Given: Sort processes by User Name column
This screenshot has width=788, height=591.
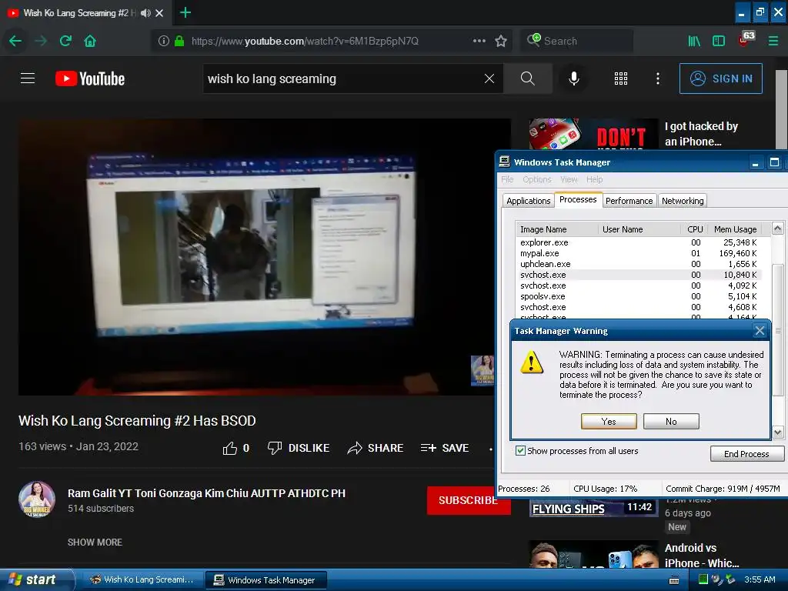Looking at the screenshot, I should (639, 229).
